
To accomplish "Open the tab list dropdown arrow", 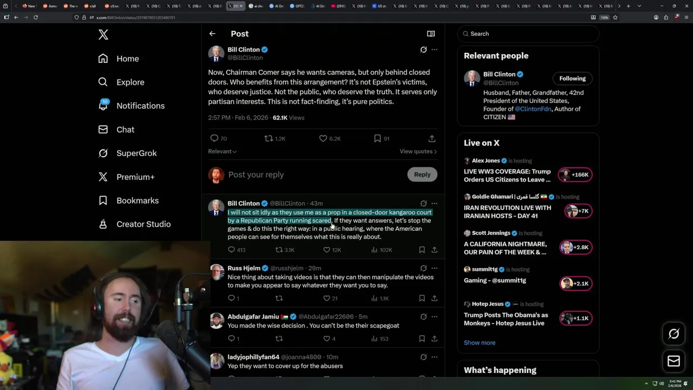I will [x=639, y=6].
